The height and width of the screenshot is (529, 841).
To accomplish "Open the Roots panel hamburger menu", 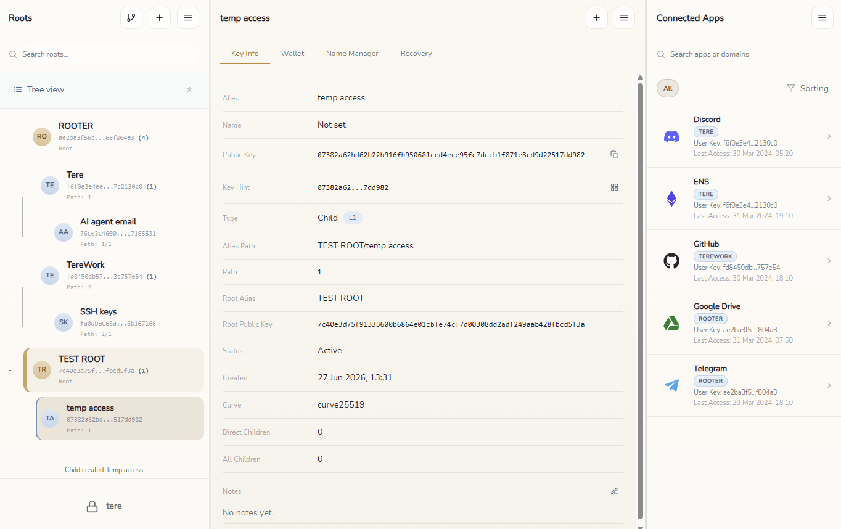I will click(x=188, y=18).
